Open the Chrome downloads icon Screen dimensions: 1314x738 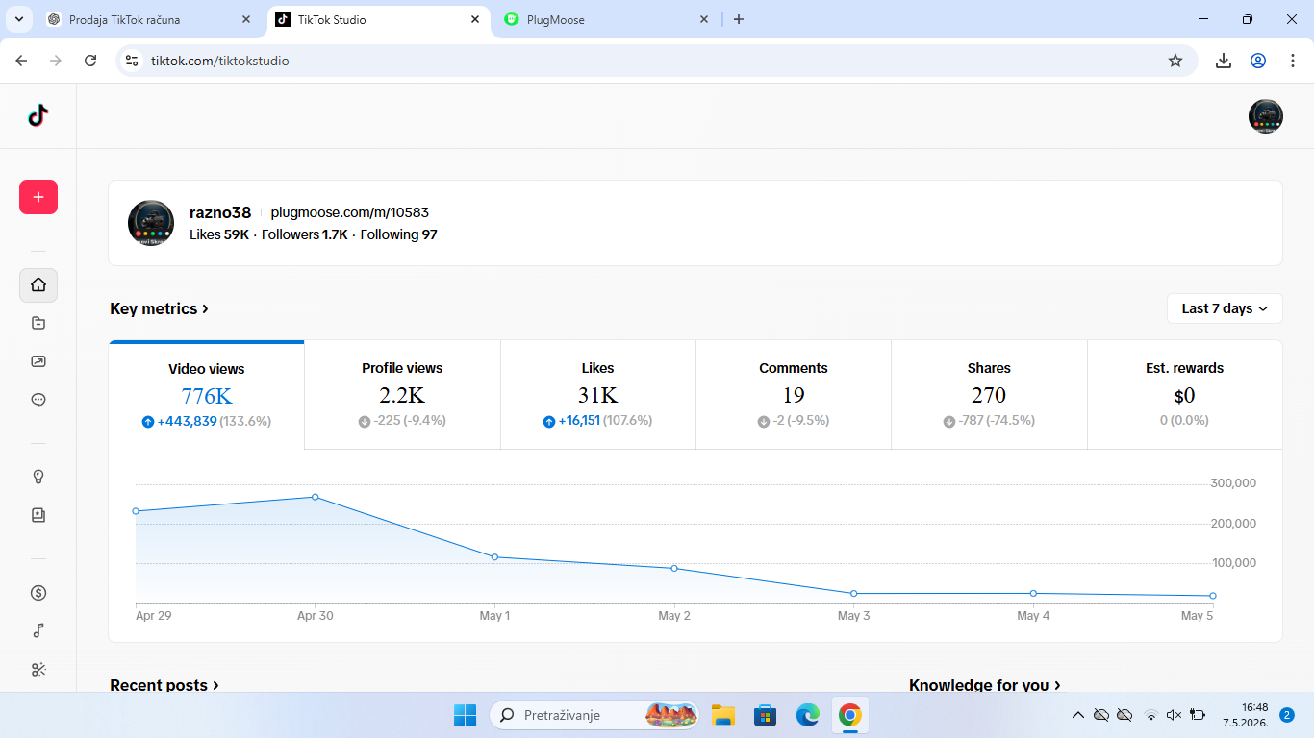point(1224,61)
